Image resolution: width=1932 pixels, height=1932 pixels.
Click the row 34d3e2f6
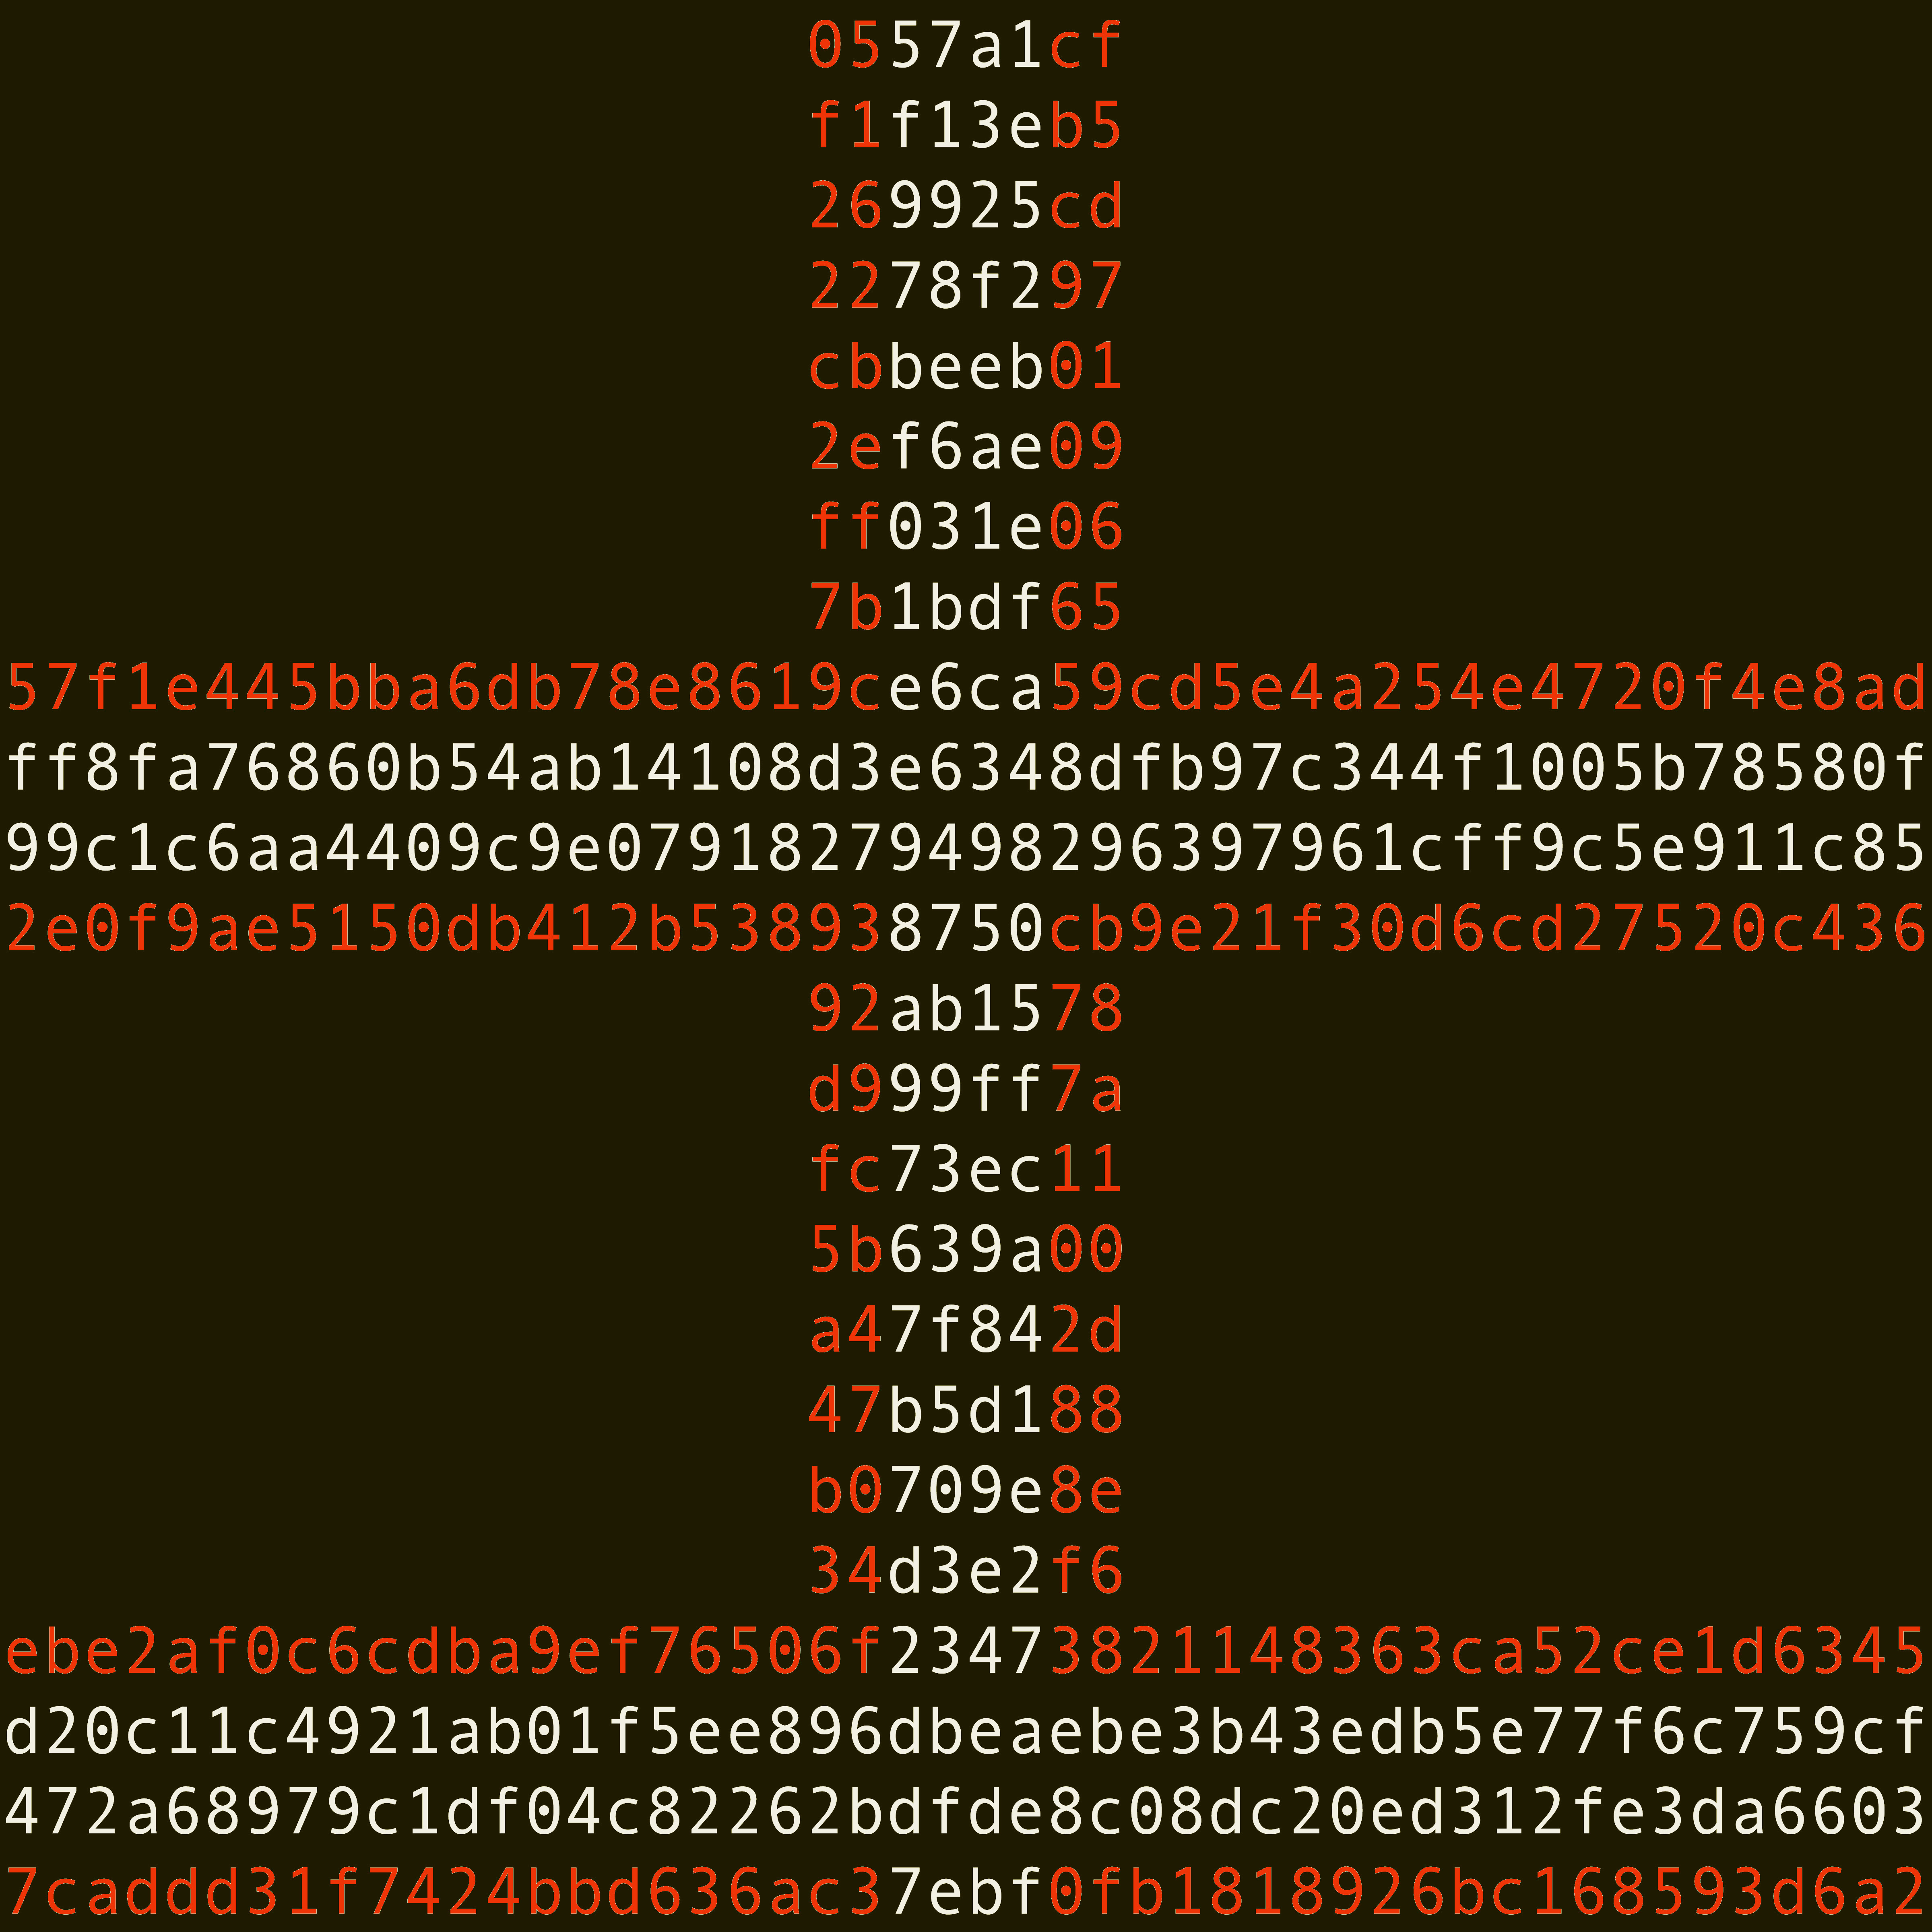[966, 1570]
